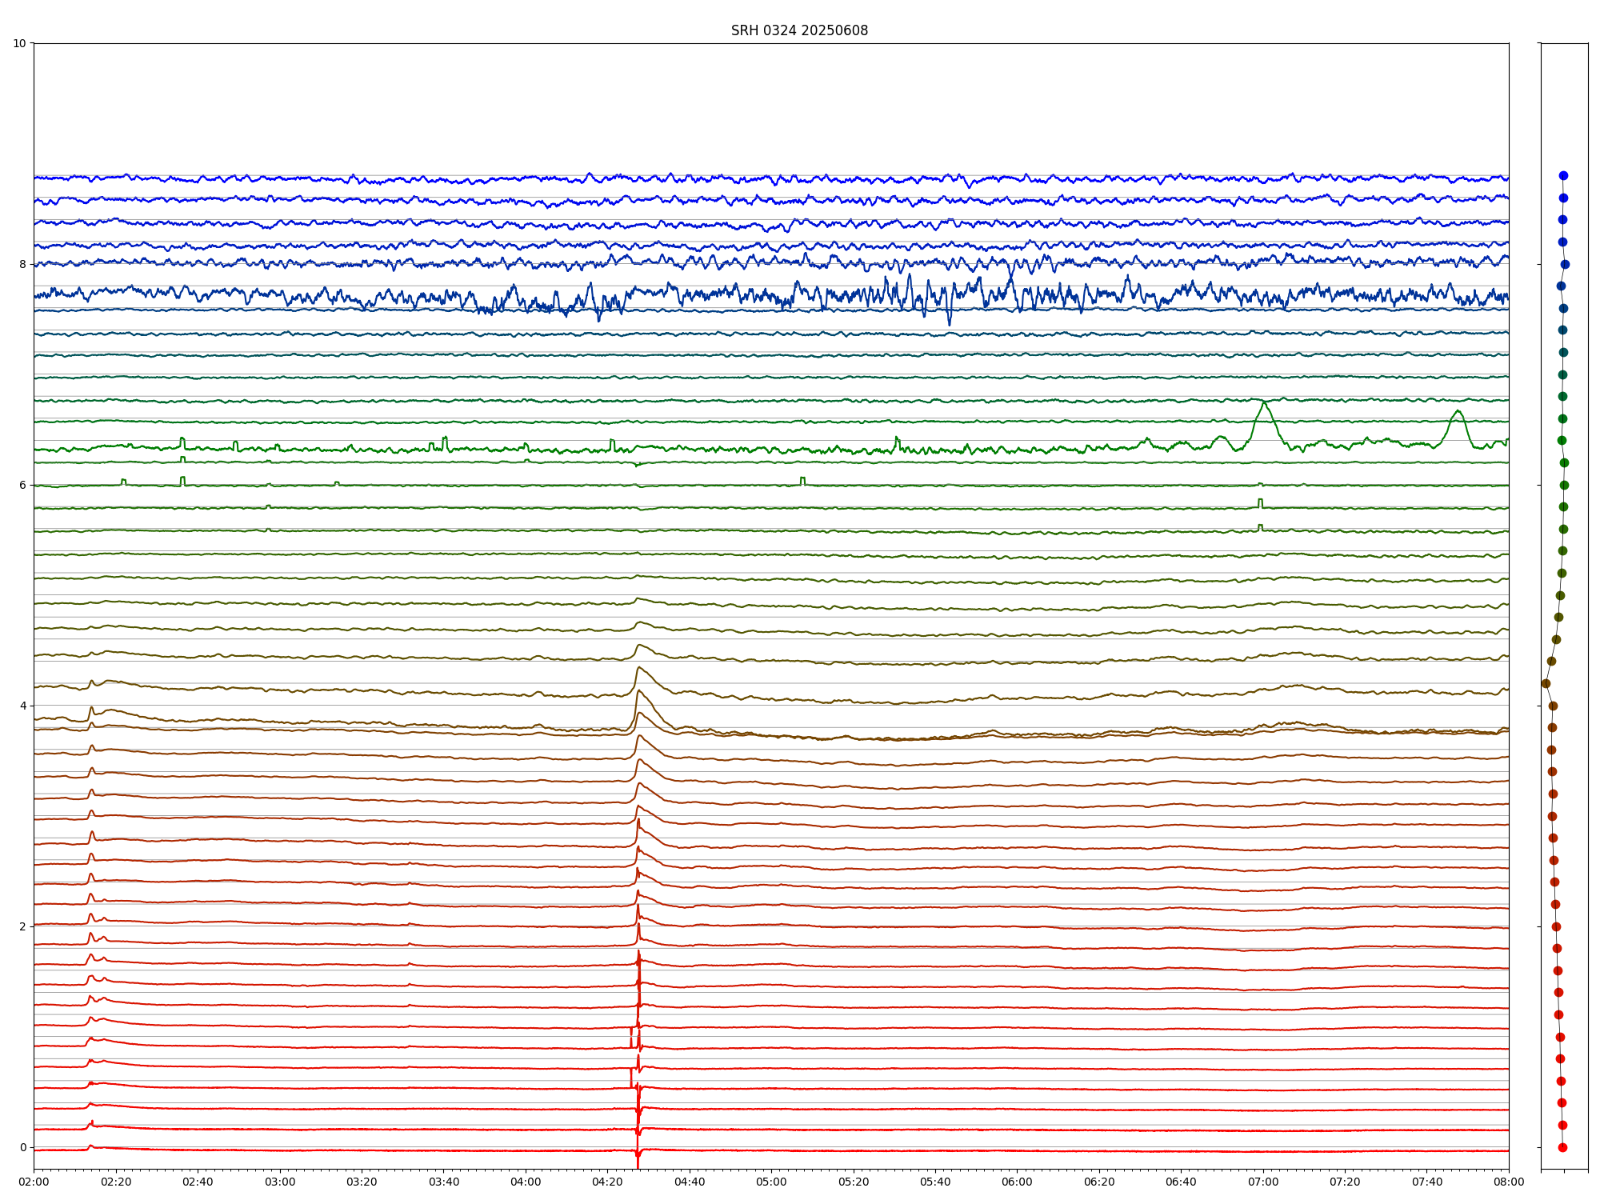The image size is (1600, 1200).
Task: Click the y-axis label 4
Action: tap(22, 706)
